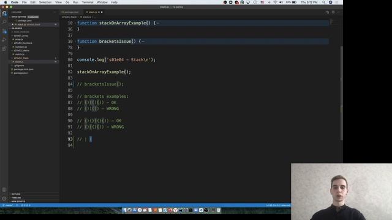The width and height of the screenshot is (392, 220).
Task: Collapse the s01e03_Matrix folder
Action: point(21,51)
